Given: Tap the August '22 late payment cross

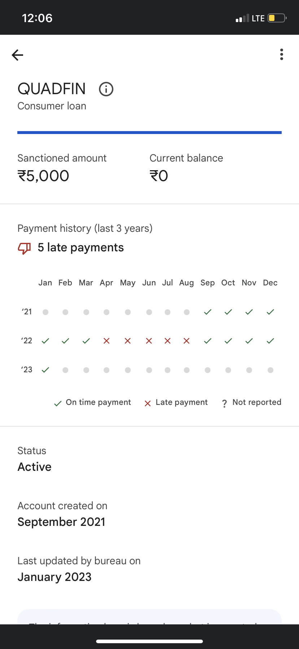Looking at the screenshot, I should click(x=186, y=341).
